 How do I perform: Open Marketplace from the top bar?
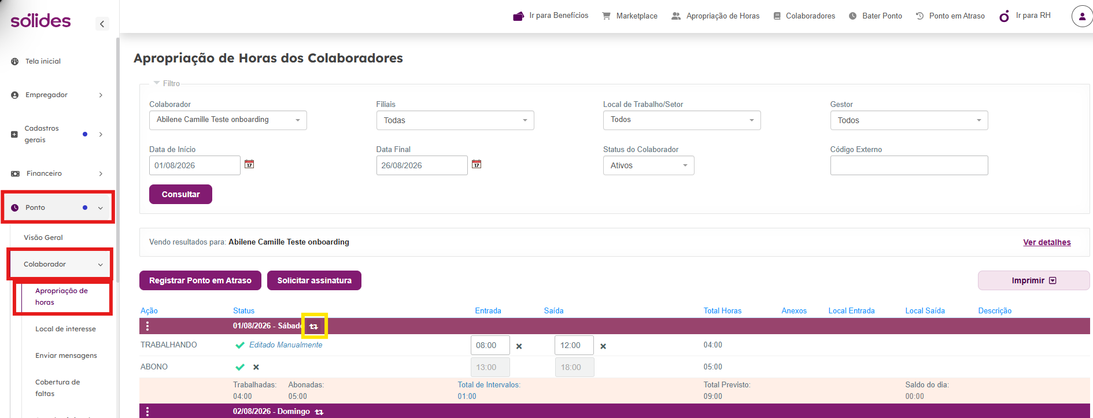(629, 16)
